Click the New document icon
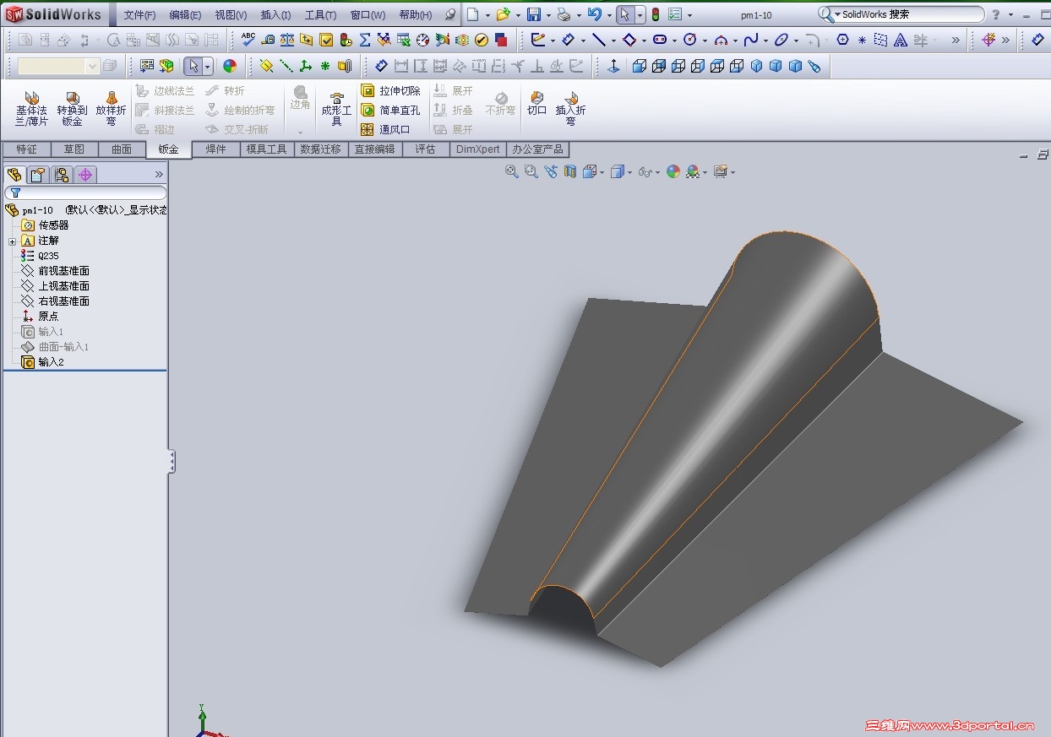This screenshot has width=1051, height=737. 473,14
